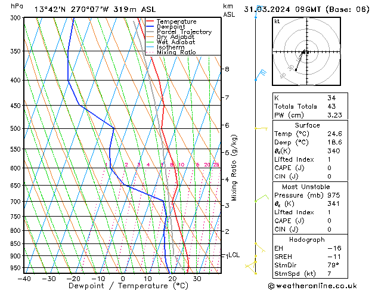Screen dimensions: 375x290
Task: Click the 'LCL' marker label
Action: pyautogui.click(x=234, y=255)
